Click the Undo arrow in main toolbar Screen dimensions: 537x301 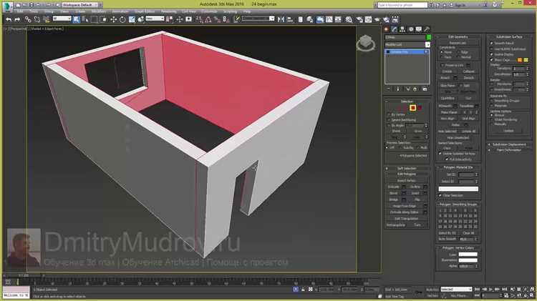coord(9,20)
